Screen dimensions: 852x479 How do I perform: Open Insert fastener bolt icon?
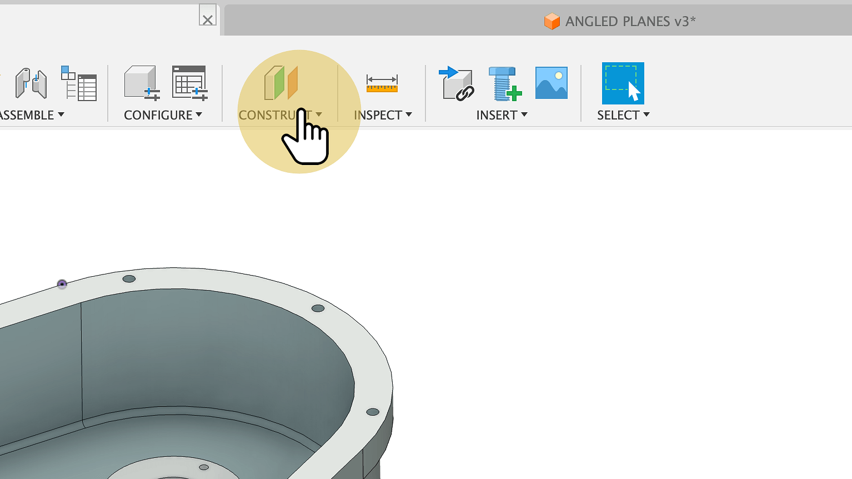tap(504, 83)
